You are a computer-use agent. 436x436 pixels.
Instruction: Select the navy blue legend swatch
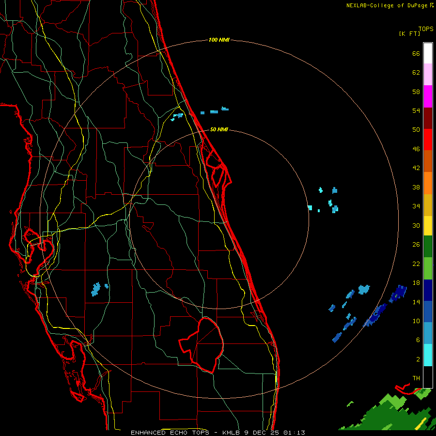(x=428, y=290)
